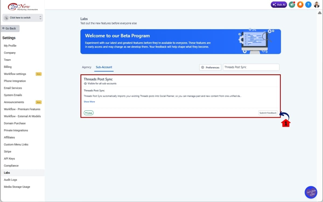
Task: Open the help question mark icon
Action: pos(308,5)
